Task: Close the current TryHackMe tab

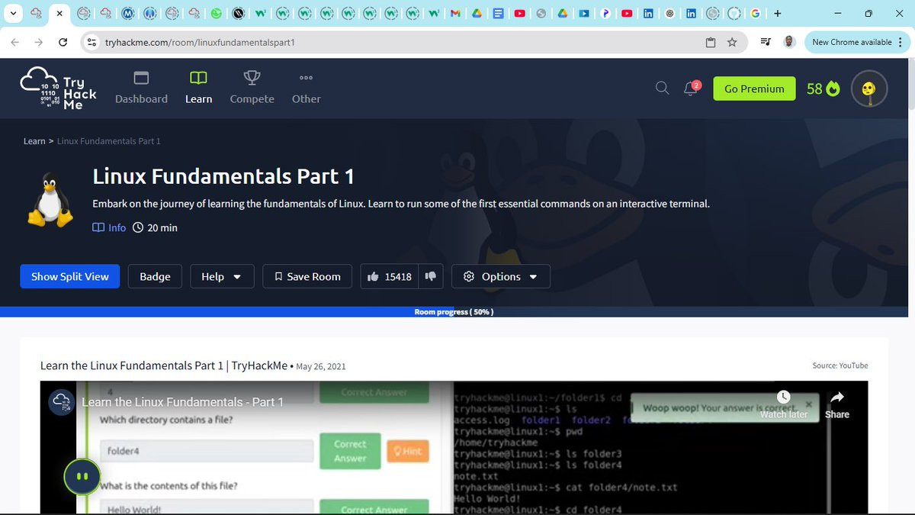Action: [59, 13]
